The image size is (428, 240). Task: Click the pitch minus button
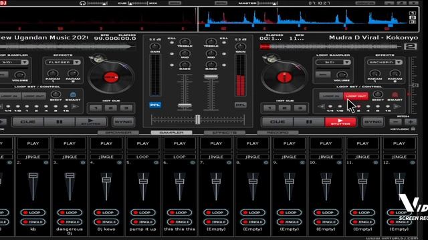point(396,122)
